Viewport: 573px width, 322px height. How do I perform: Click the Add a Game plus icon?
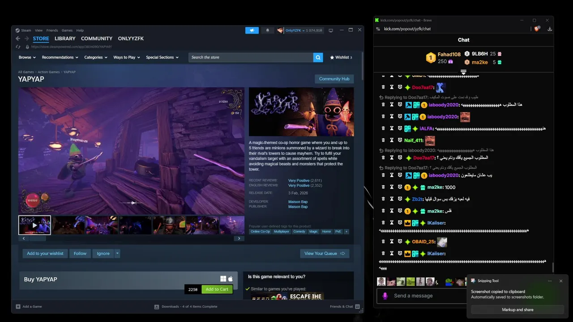tap(18, 306)
